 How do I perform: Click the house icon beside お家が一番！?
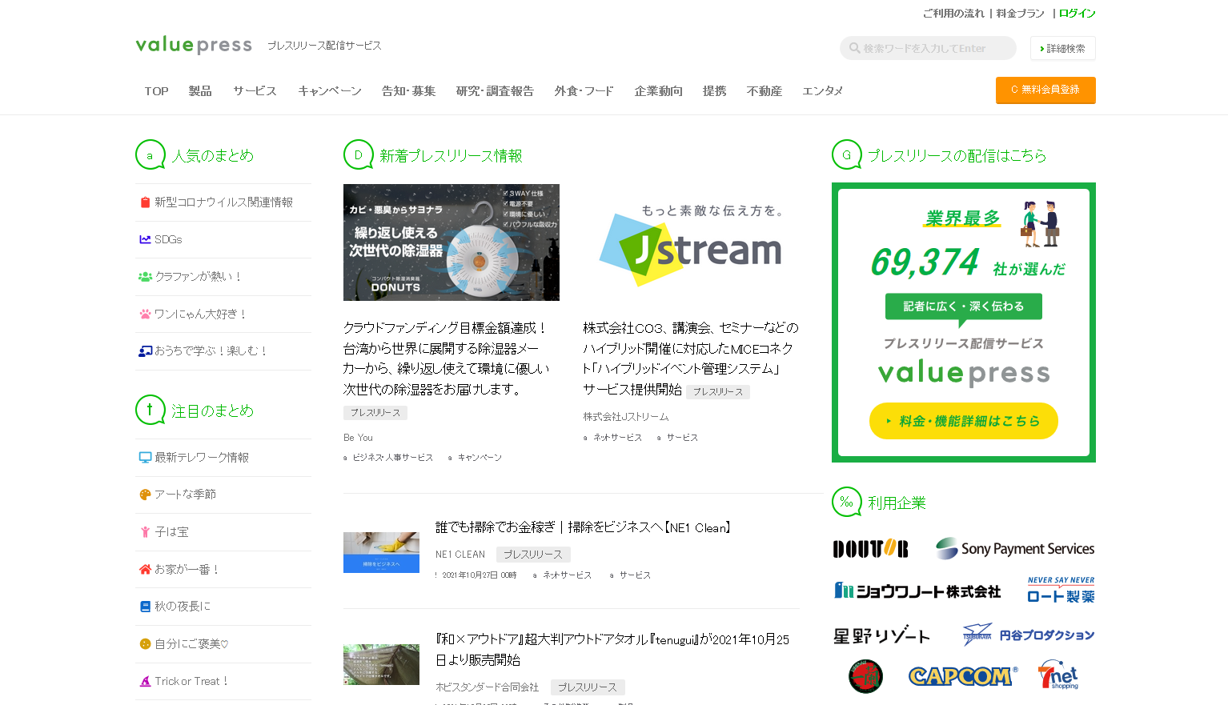click(x=145, y=570)
